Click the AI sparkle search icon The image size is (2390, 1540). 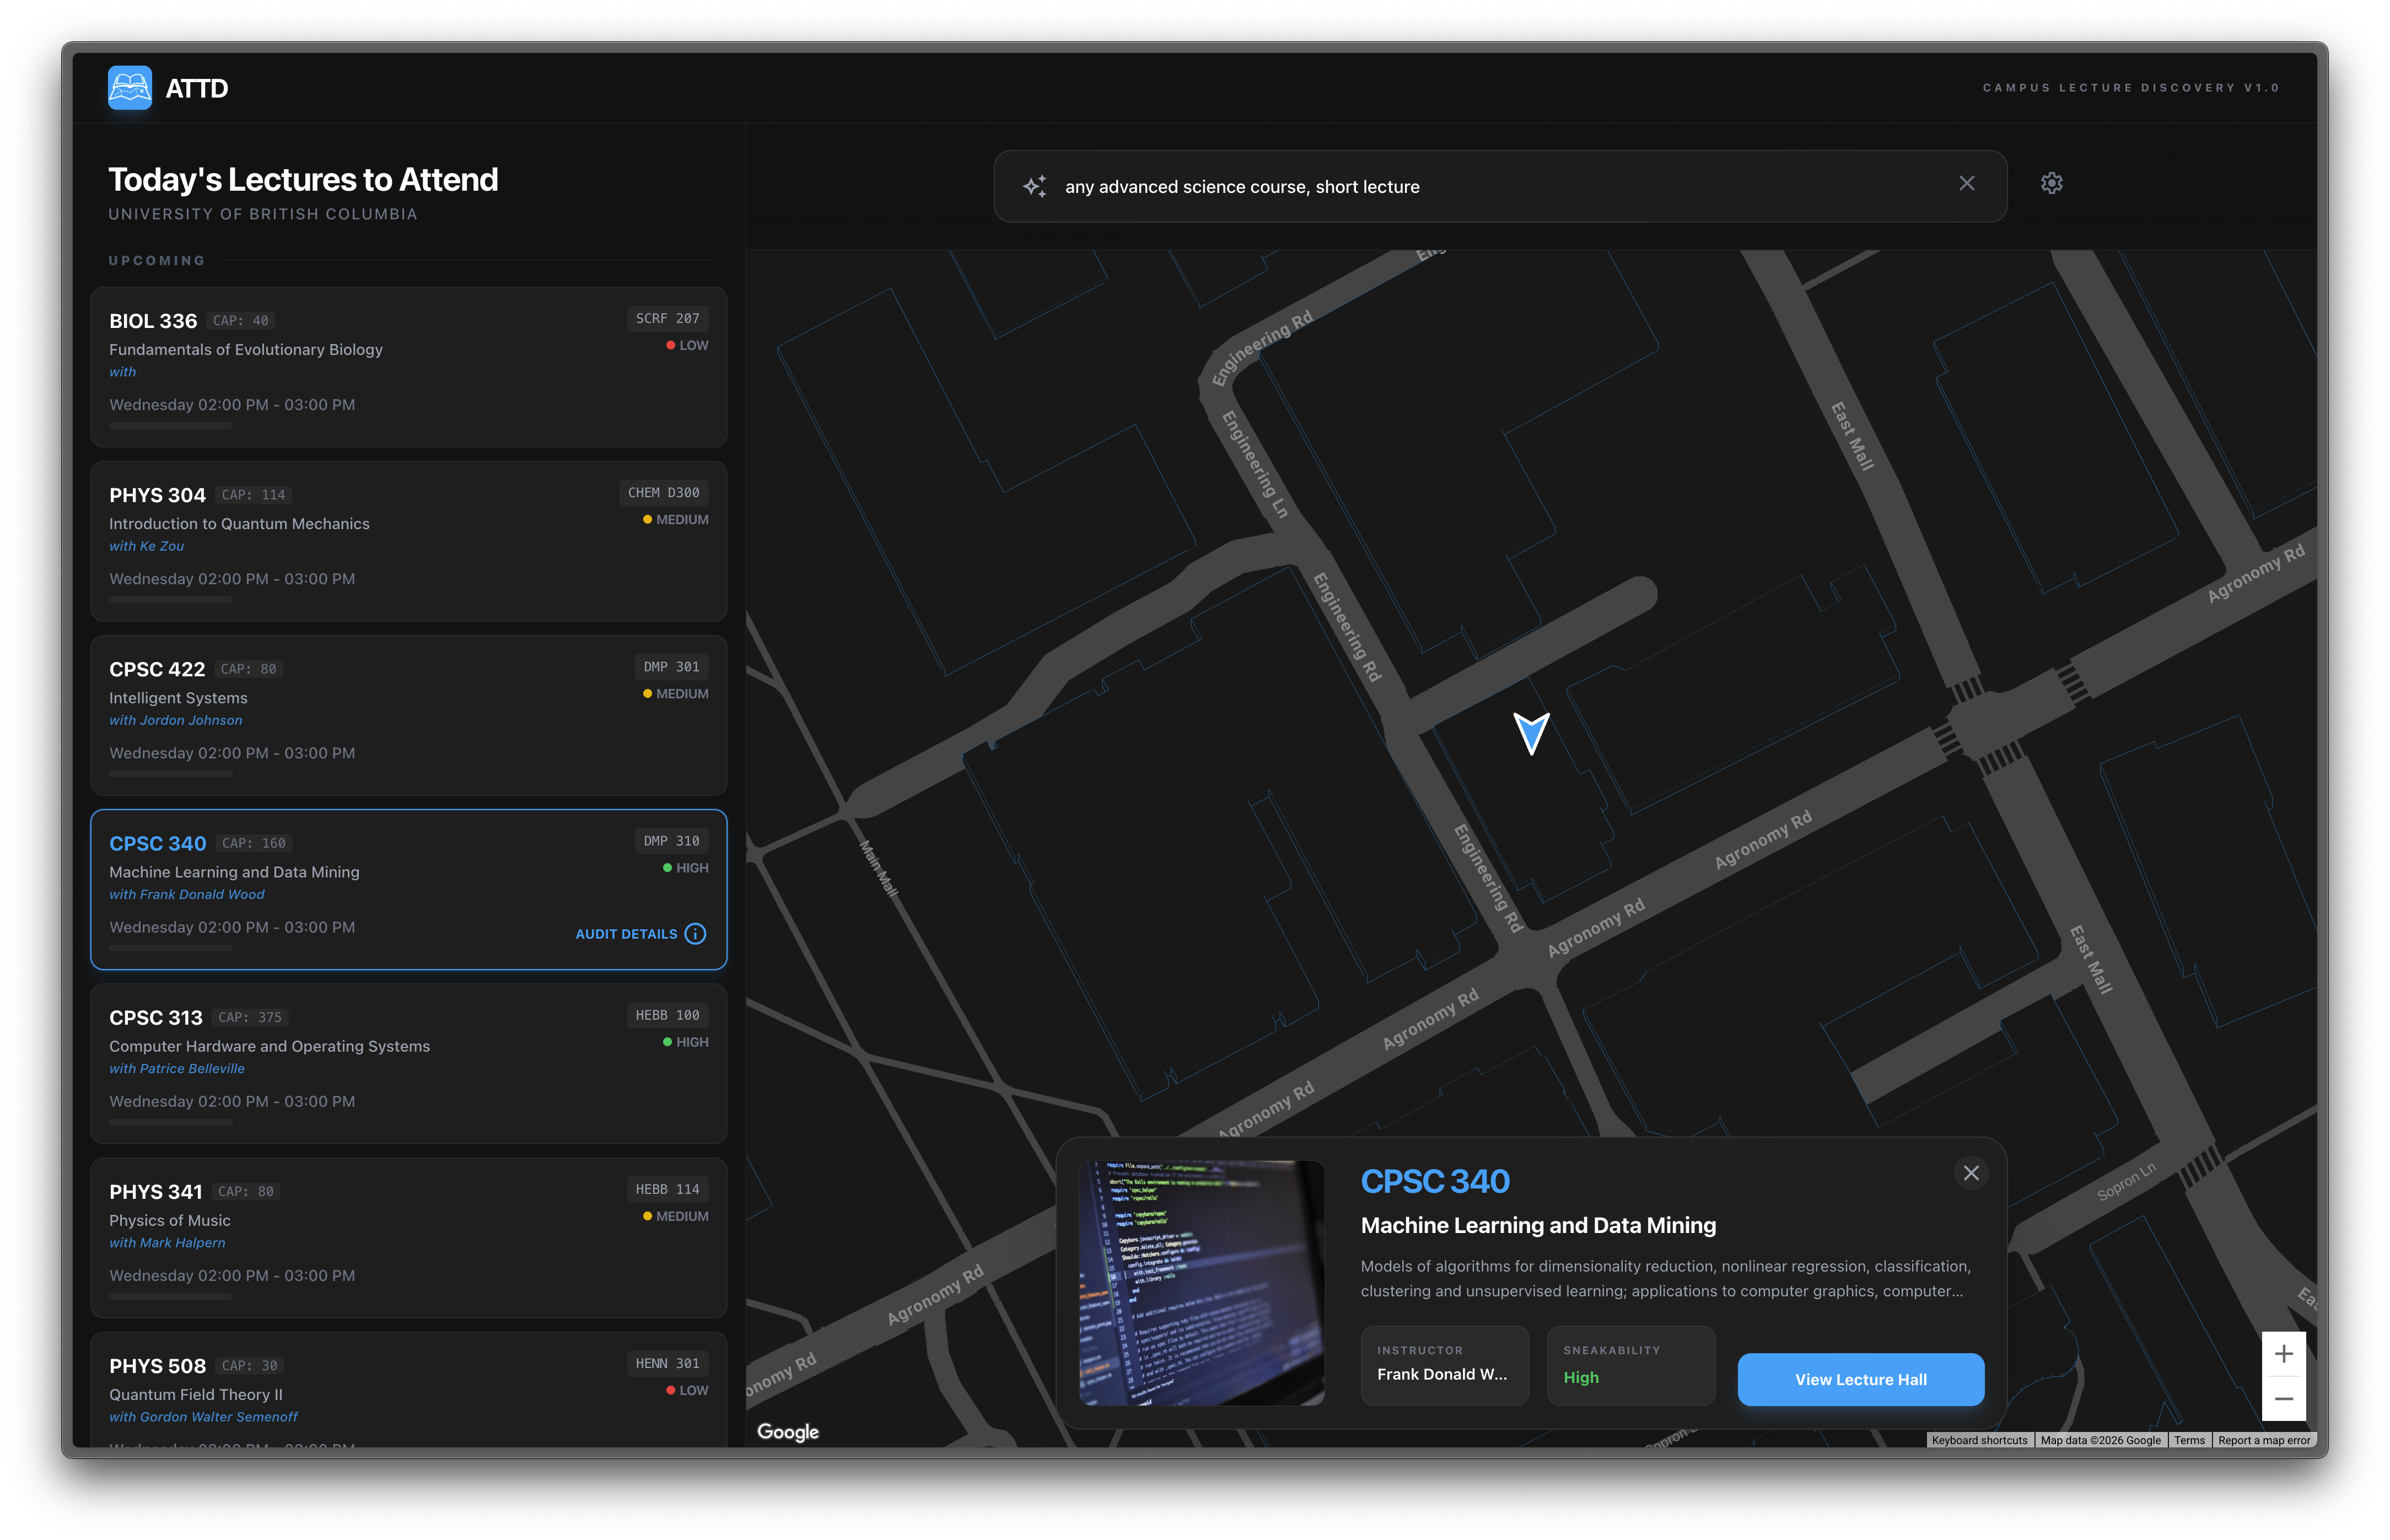pos(1035,187)
